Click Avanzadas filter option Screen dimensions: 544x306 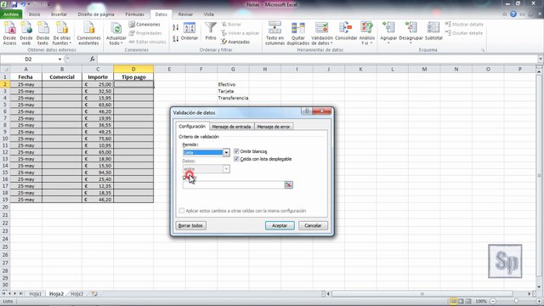click(x=235, y=42)
